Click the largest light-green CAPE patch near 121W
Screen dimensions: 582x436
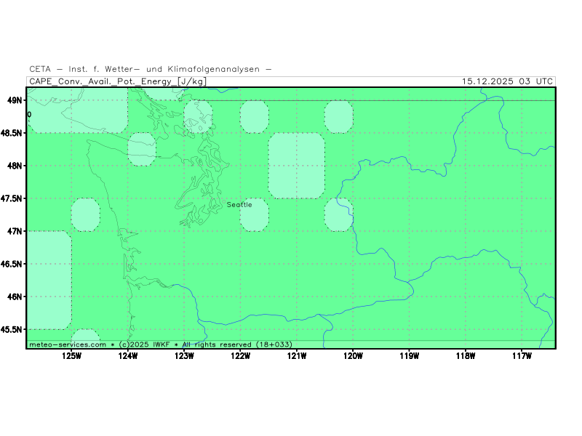(x=296, y=166)
